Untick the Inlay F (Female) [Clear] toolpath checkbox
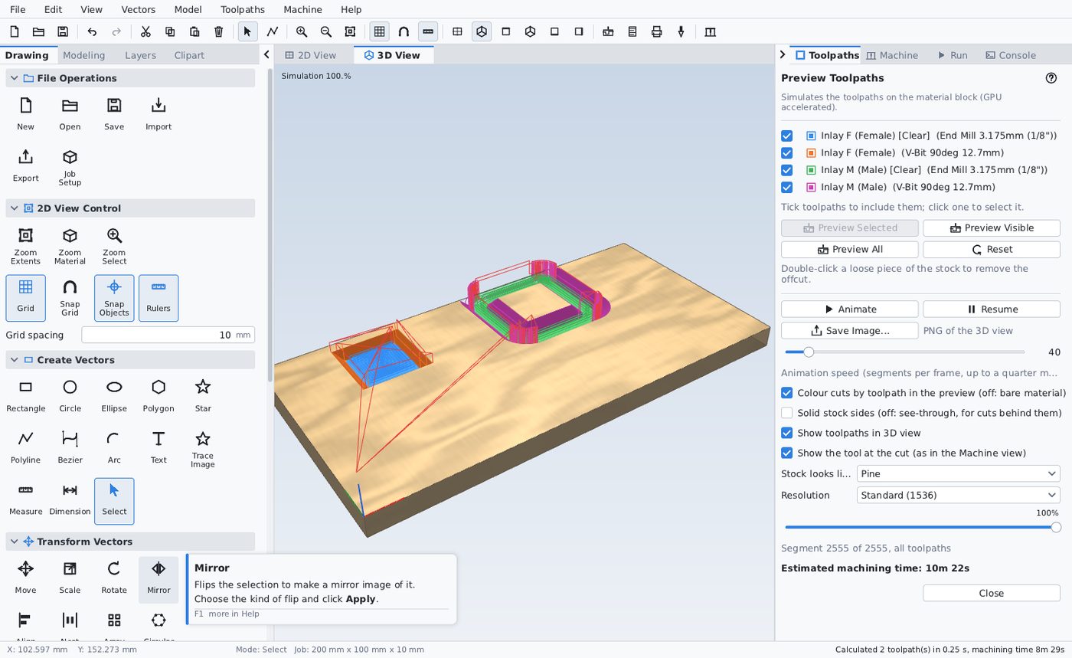Image resolution: width=1072 pixels, height=658 pixels. [x=786, y=136]
